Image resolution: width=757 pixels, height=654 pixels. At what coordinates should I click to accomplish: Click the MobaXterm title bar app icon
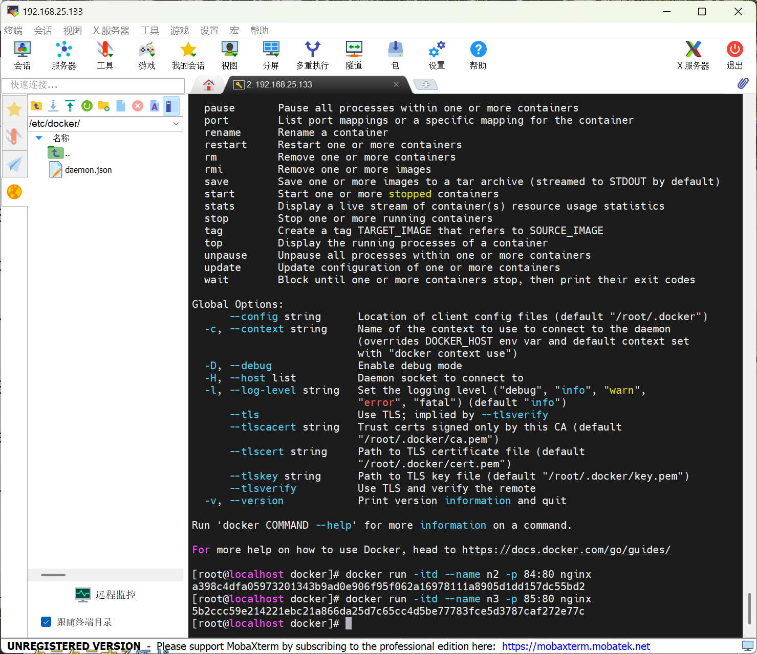(x=12, y=11)
